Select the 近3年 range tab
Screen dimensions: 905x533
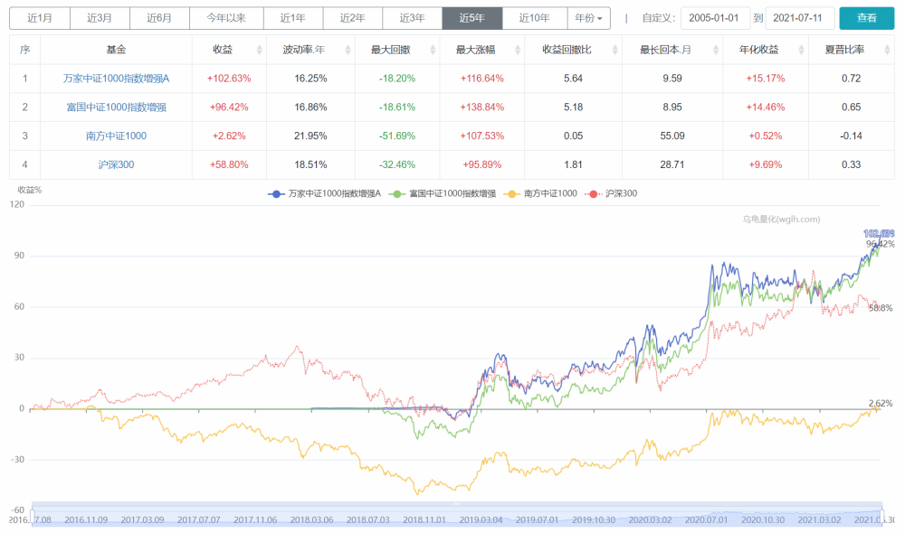(x=412, y=18)
